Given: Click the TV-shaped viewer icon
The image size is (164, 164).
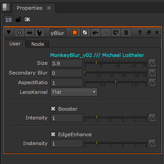Looking at the screenshot, I should pyautogui.click(x=30, y=33).
